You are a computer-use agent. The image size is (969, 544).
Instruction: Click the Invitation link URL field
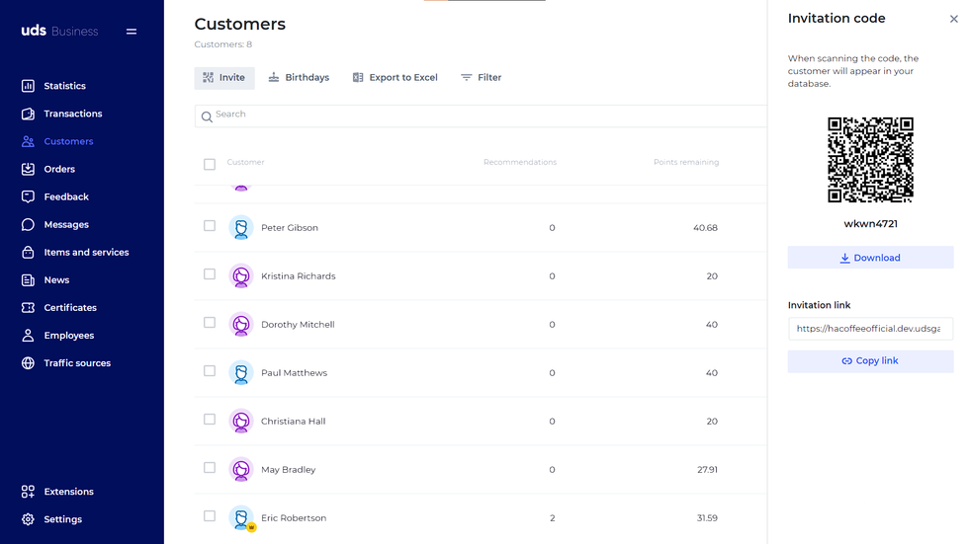[870, 329]
